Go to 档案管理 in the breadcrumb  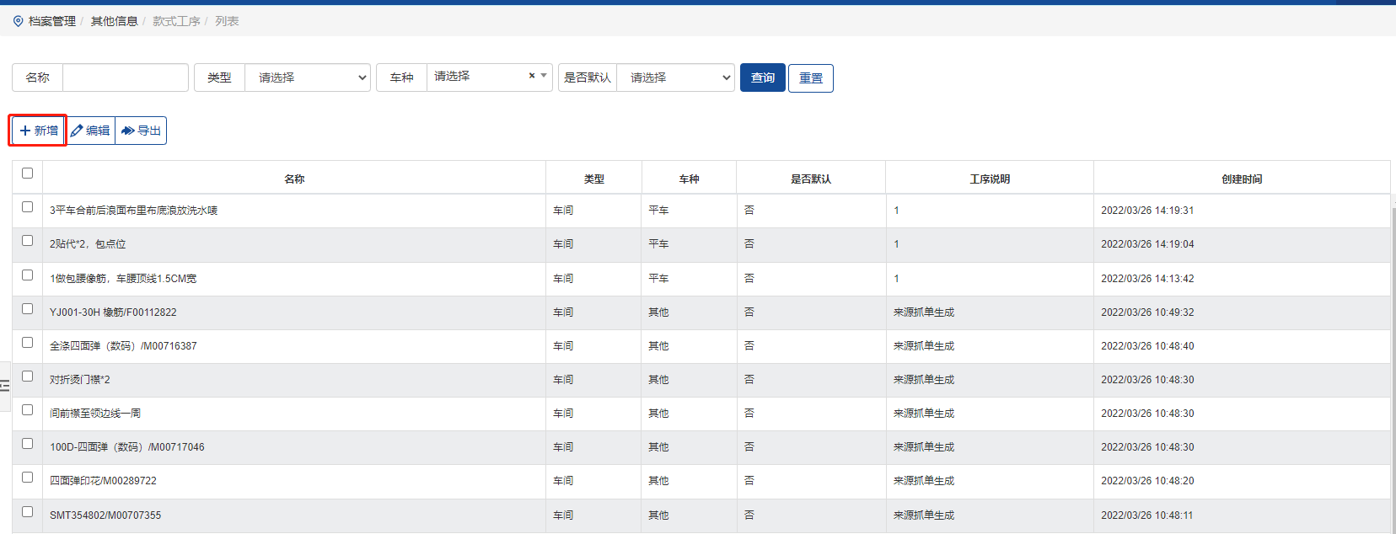coord(52,21)
